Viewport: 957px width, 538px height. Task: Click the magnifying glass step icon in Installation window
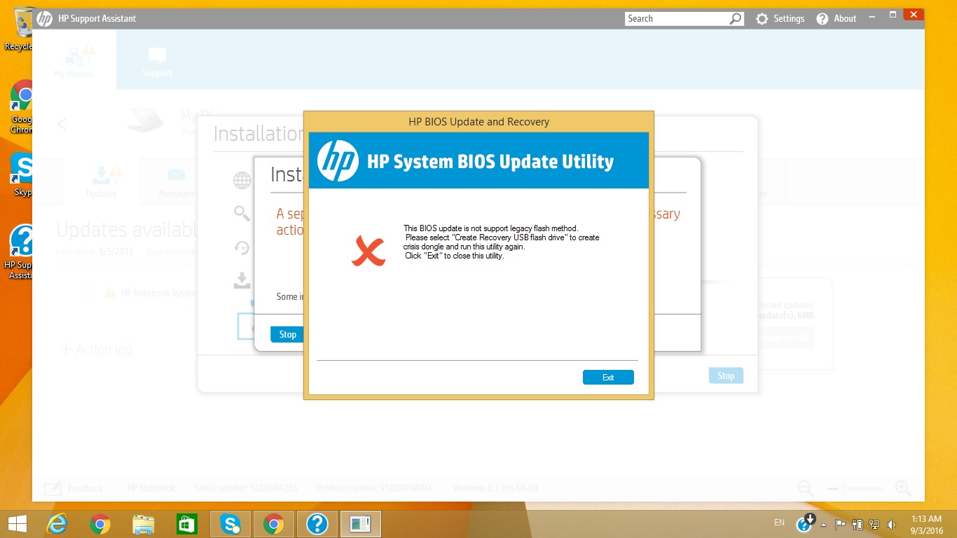[242, 213]
